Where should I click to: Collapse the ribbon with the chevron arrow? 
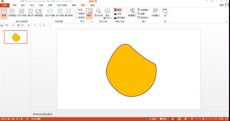[227, 22]
